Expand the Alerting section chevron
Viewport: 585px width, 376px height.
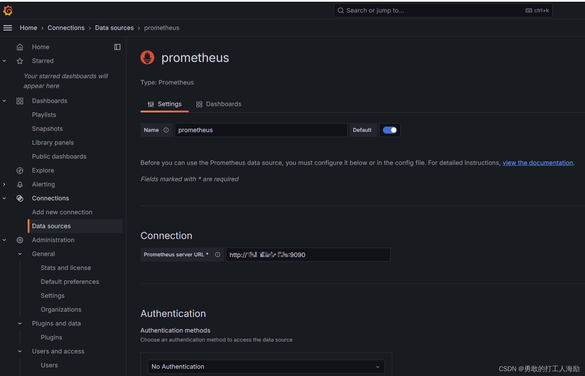[4, 184]
